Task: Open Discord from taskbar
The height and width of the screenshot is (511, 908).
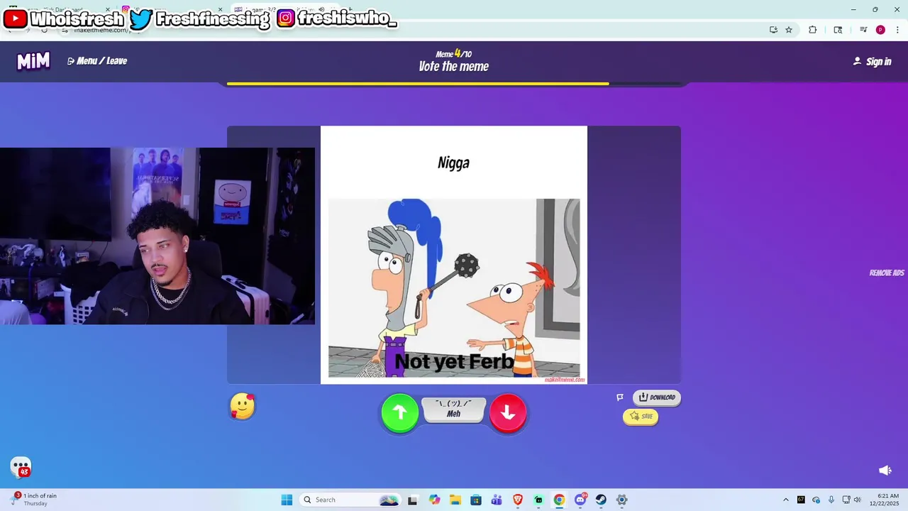Action: point(580,500)
